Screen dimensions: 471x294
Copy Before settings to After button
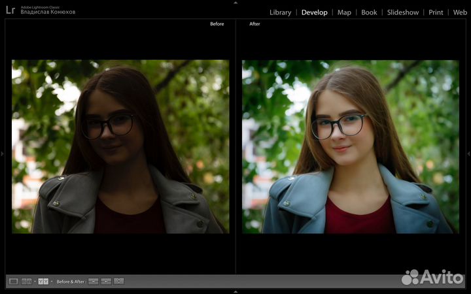pos(94,282)
